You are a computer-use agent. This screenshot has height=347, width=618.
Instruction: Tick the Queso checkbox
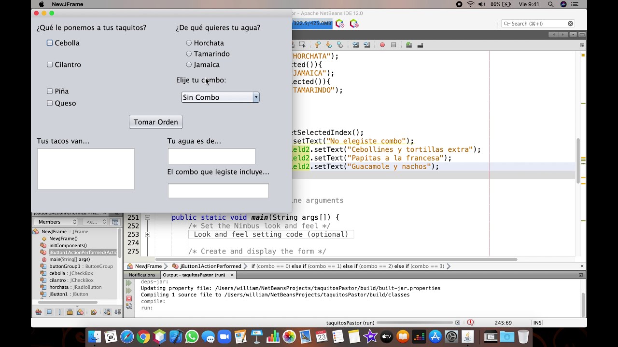pyautogui.click(x=50, y=103)
